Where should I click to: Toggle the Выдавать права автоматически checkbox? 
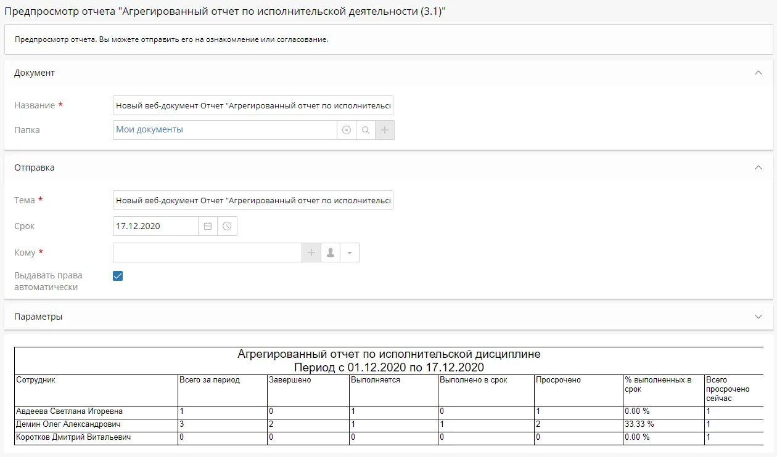118,276
